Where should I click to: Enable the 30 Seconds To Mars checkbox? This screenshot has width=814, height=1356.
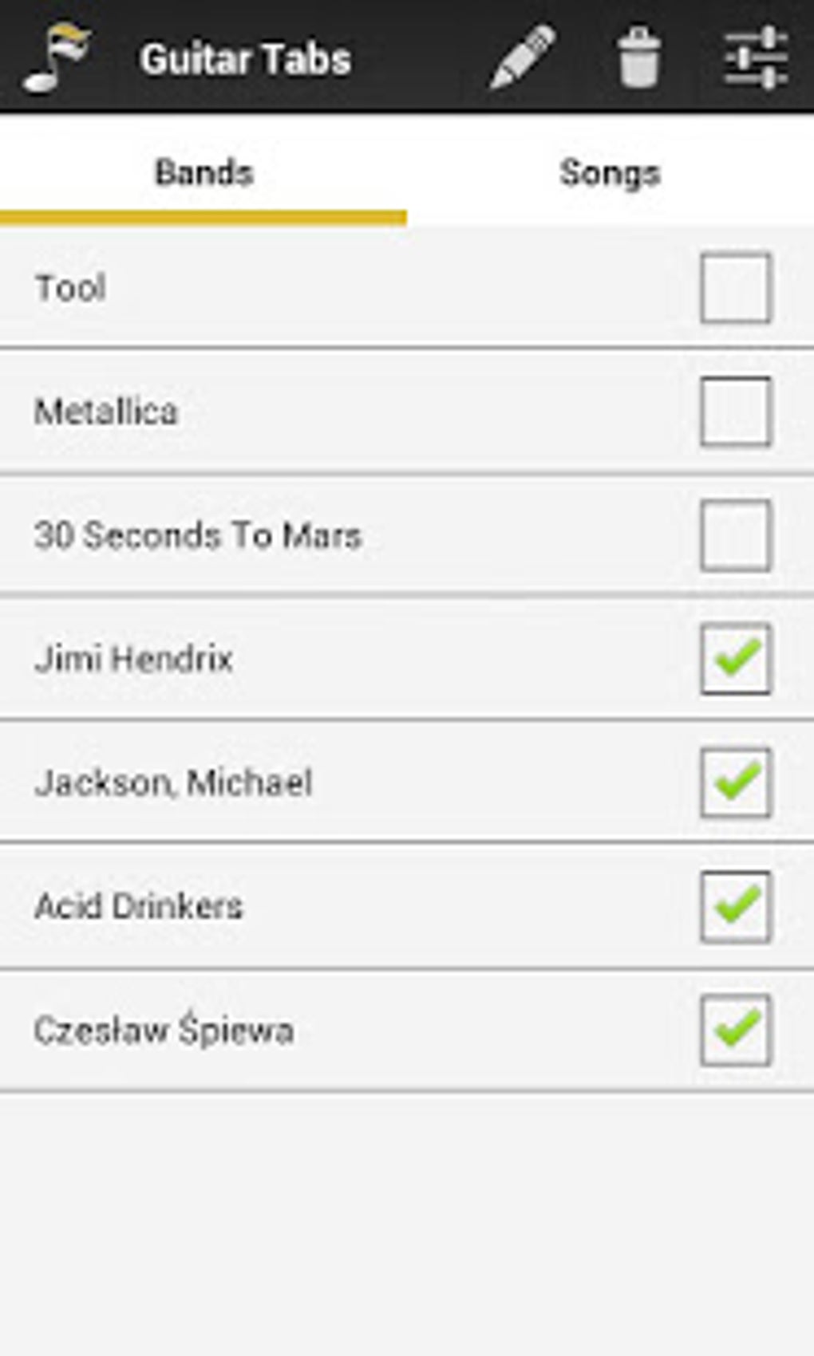[735, 535]
